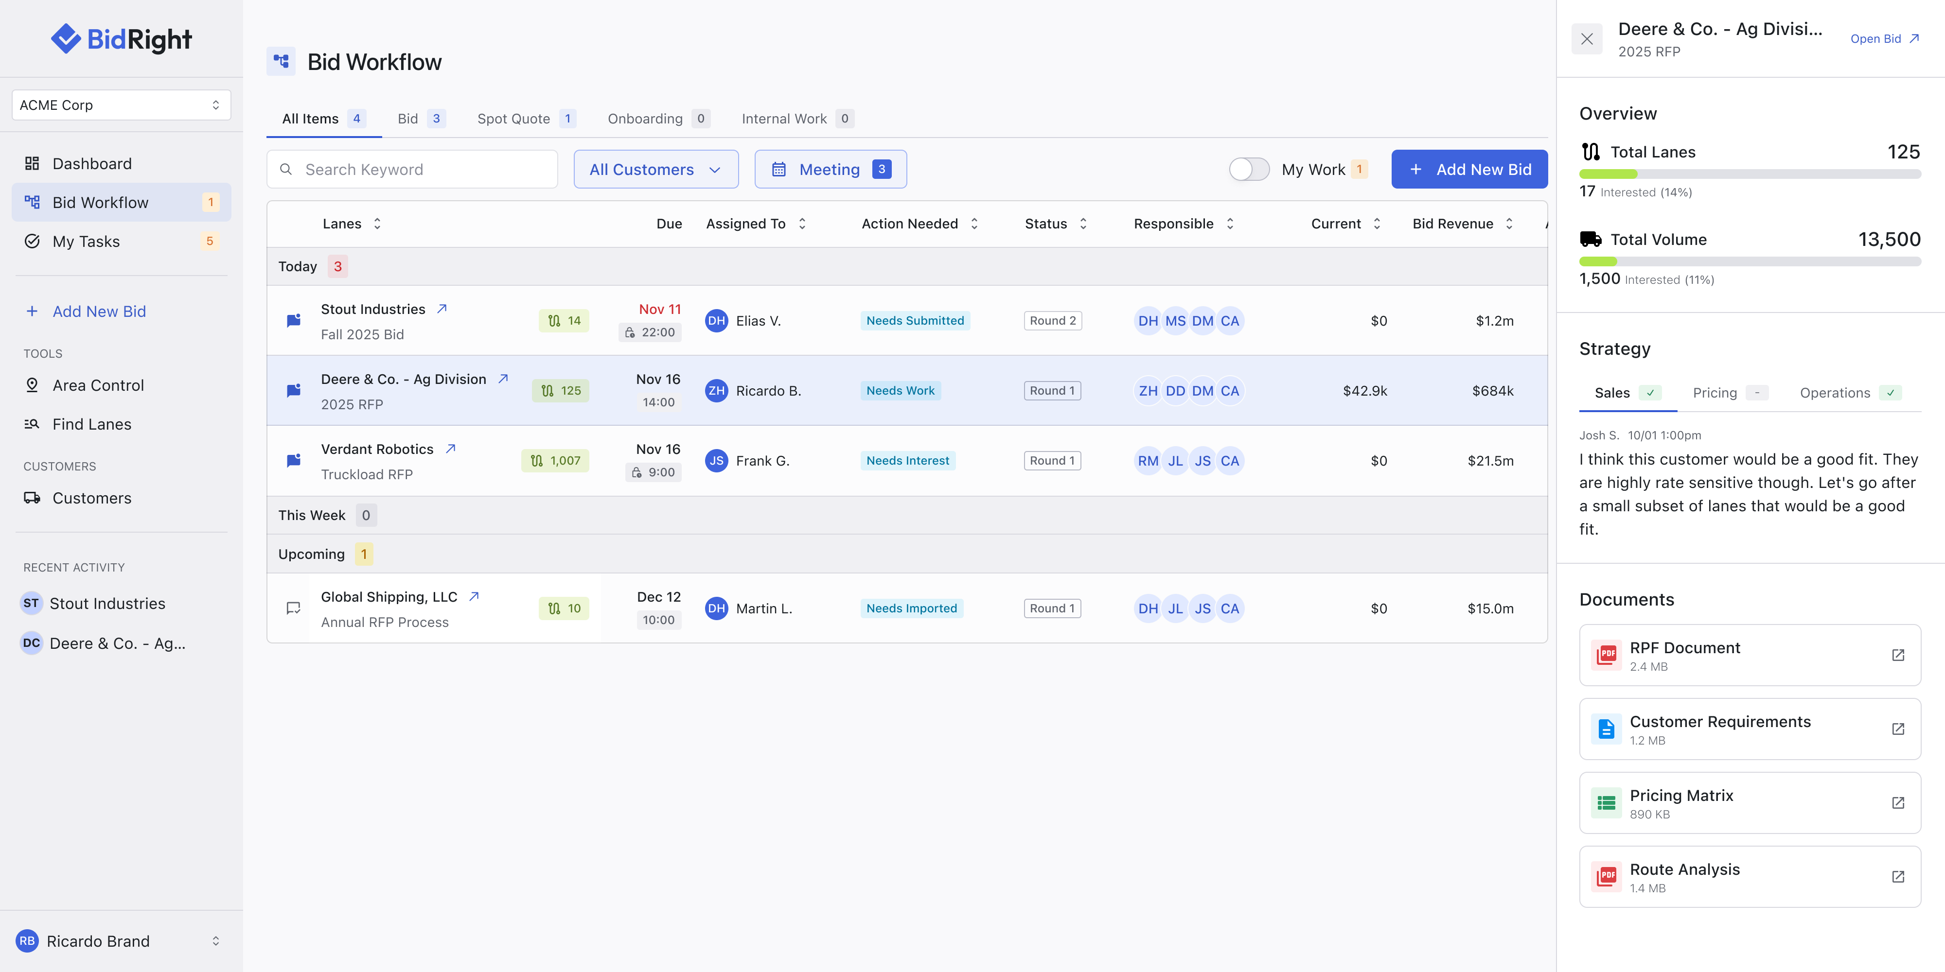The height and width of the screenshot is (972, 1945).
Task: Open the ACME Corp organization dropdown
Action: [121, 105]
